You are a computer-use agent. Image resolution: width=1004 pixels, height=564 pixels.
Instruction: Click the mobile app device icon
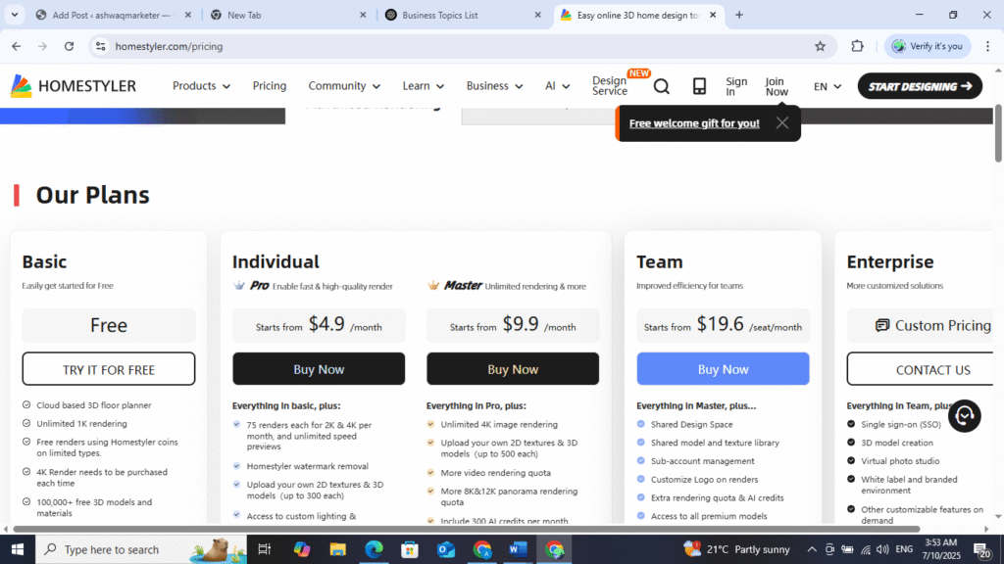point(699,86)
